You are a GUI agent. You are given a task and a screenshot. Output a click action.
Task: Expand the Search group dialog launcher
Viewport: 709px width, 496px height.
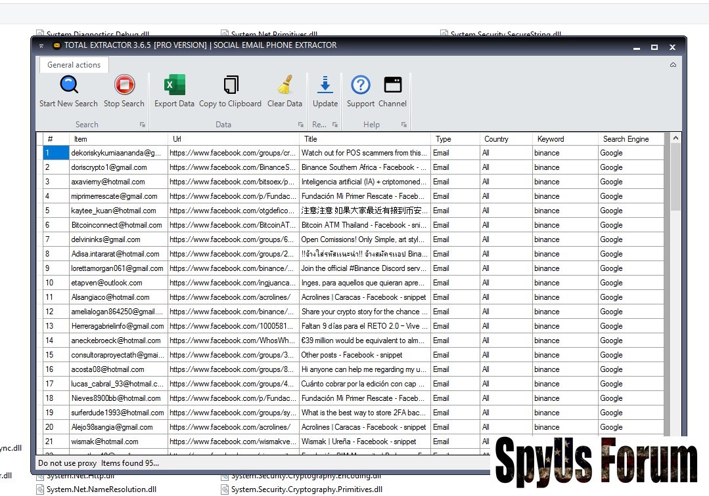[142, 125]
